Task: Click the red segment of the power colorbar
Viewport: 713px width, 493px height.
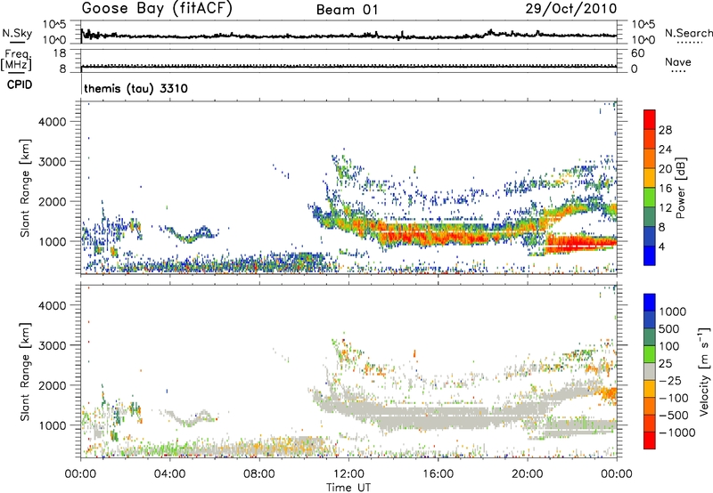Action: [x=650, y=119]
